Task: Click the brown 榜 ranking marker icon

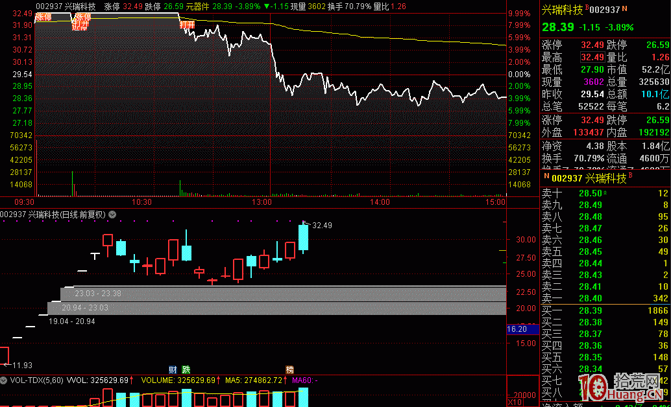Action: [290, 369]
